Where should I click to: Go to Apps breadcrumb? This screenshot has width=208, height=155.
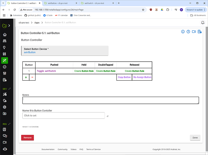click(x=37, y=23)
